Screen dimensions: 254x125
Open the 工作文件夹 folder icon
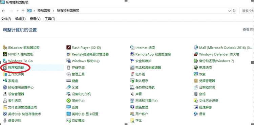pyautogui.click(x=5, y=74)
